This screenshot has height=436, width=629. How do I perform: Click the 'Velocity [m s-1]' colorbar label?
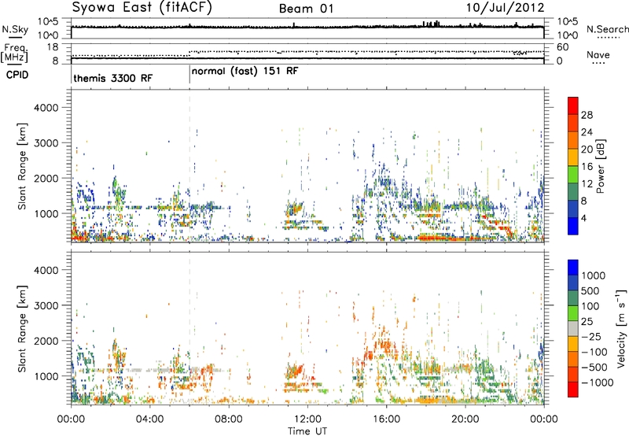pyautogui.click(x=621, y=328)
